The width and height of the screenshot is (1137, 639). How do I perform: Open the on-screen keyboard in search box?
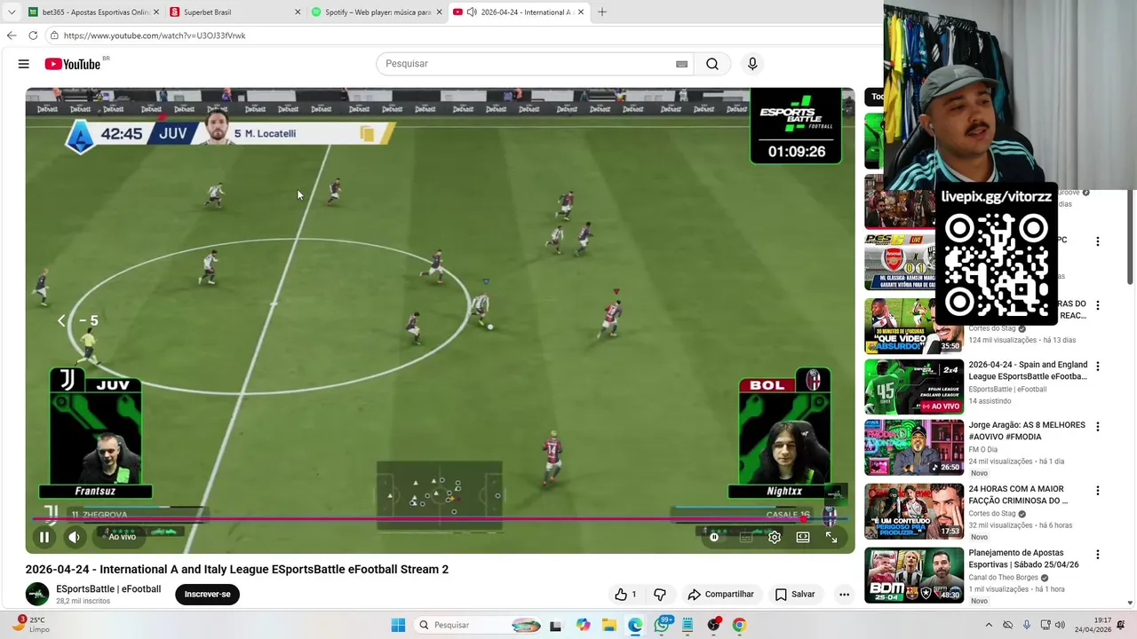pos(681,64)
